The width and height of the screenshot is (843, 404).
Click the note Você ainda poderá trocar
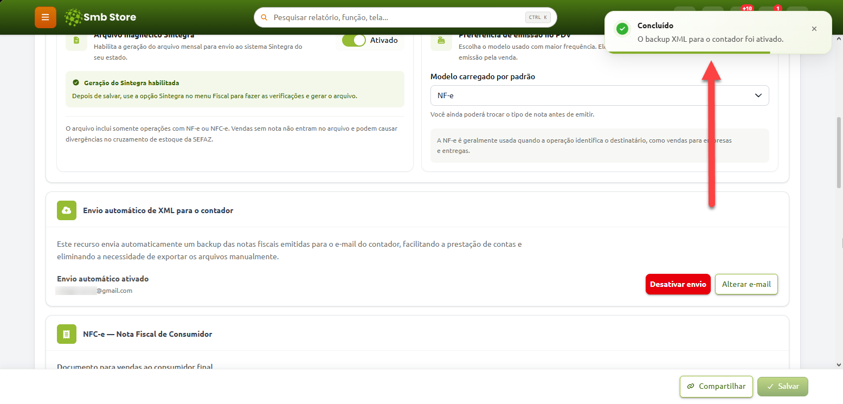point(512,114)
